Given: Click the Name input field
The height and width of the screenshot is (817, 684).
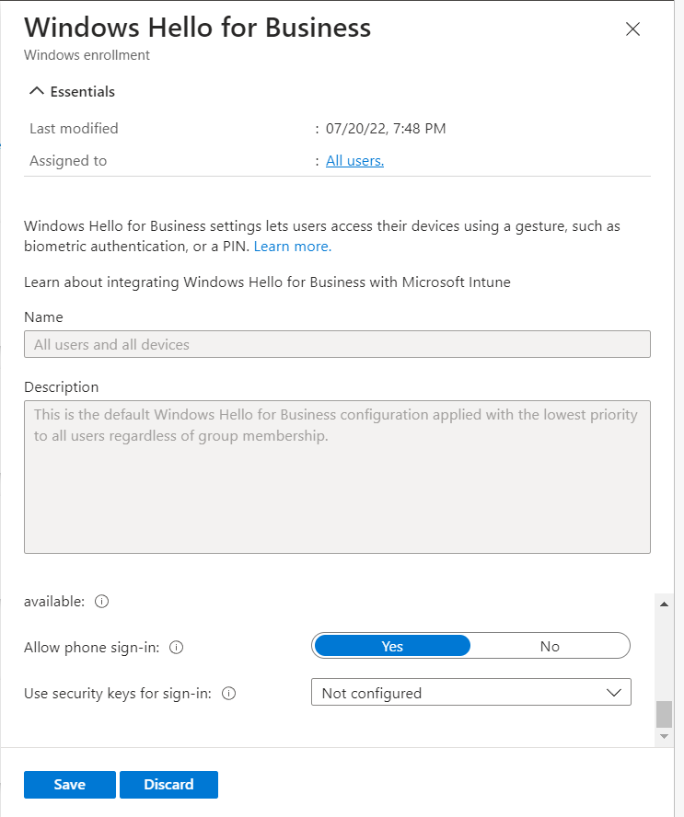Looking at the screenshot, I should point(337,344).
